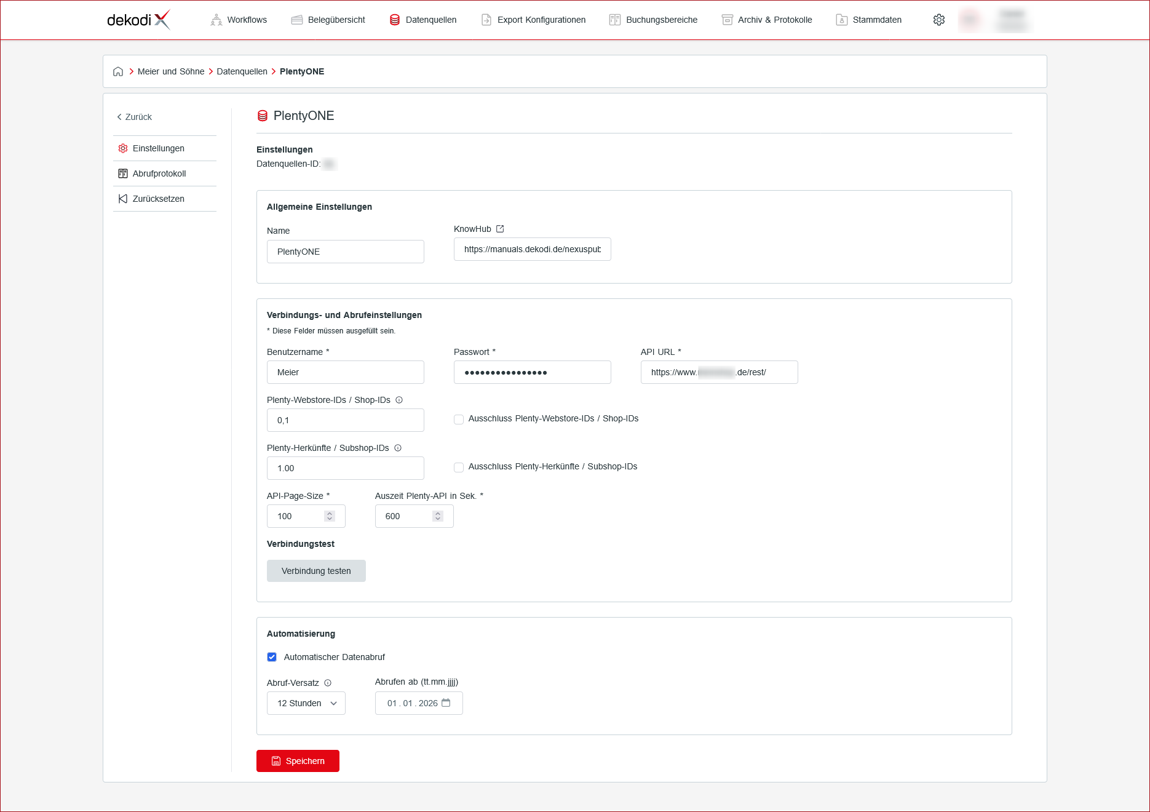Image resolution: width=1150 pixels, height=812 pixels.
Task: Click the 'Datenquellen-ID:' label
Action: 288,164
